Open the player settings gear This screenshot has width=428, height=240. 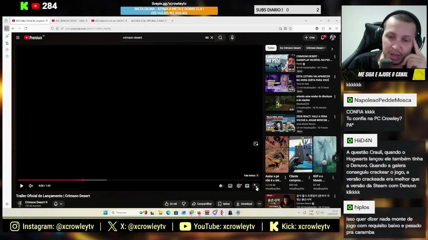click(239, 186)
